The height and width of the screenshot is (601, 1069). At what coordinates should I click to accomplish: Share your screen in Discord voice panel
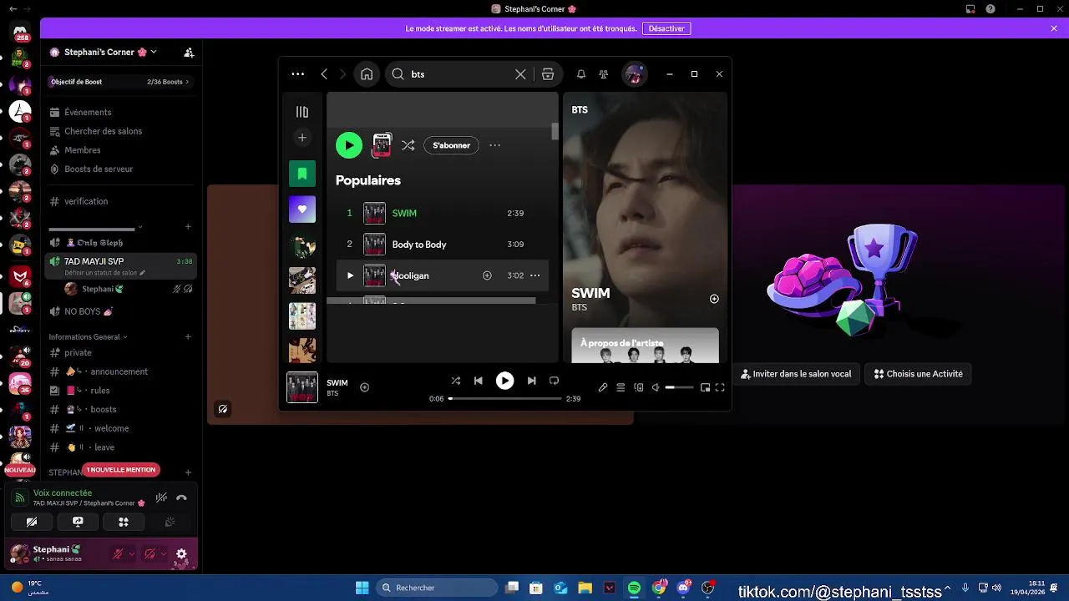point(78,522)
